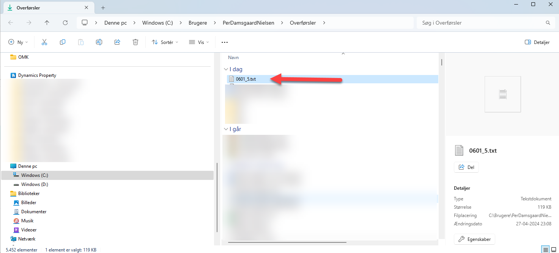This screenshot has height=253, width=559.
Task: Refresh the current folder view
Action: [x=65, y=23]
